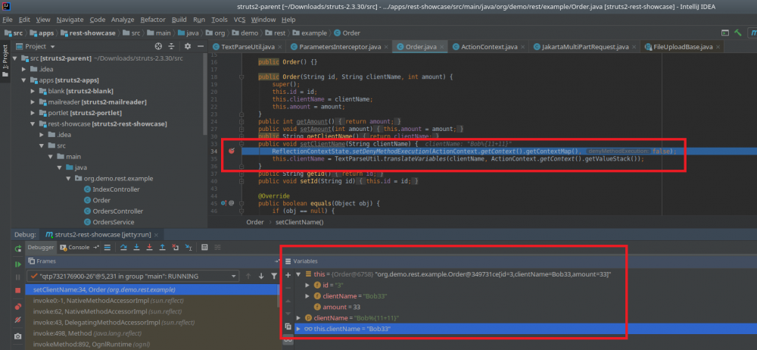
Task: Click View Breakpoints icon in debug sidebar
Action: click(x=17, y=306)
